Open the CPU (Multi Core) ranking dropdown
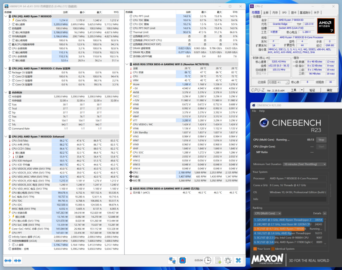 (x=268, y=213)
